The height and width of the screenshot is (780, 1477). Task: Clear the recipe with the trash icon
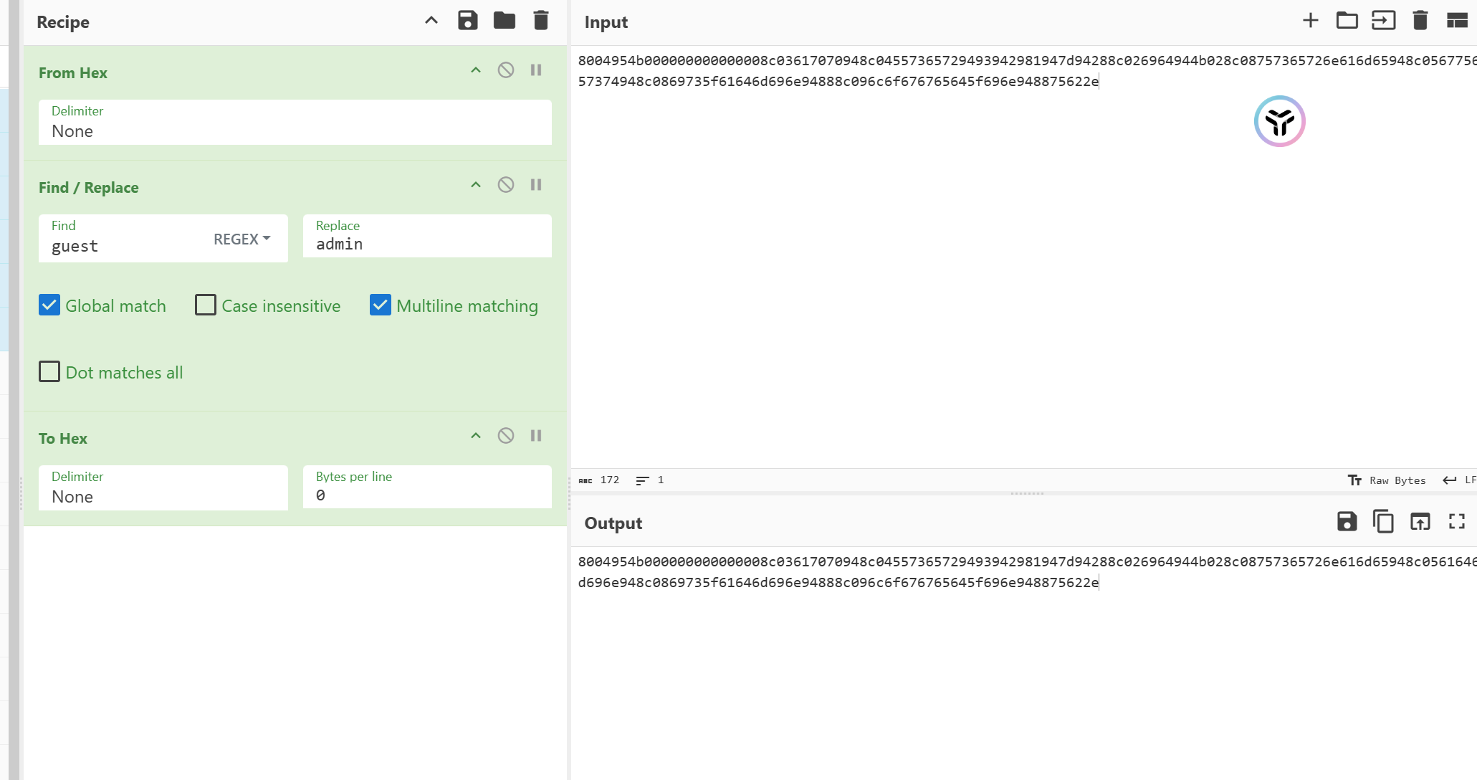pos(541,21)
